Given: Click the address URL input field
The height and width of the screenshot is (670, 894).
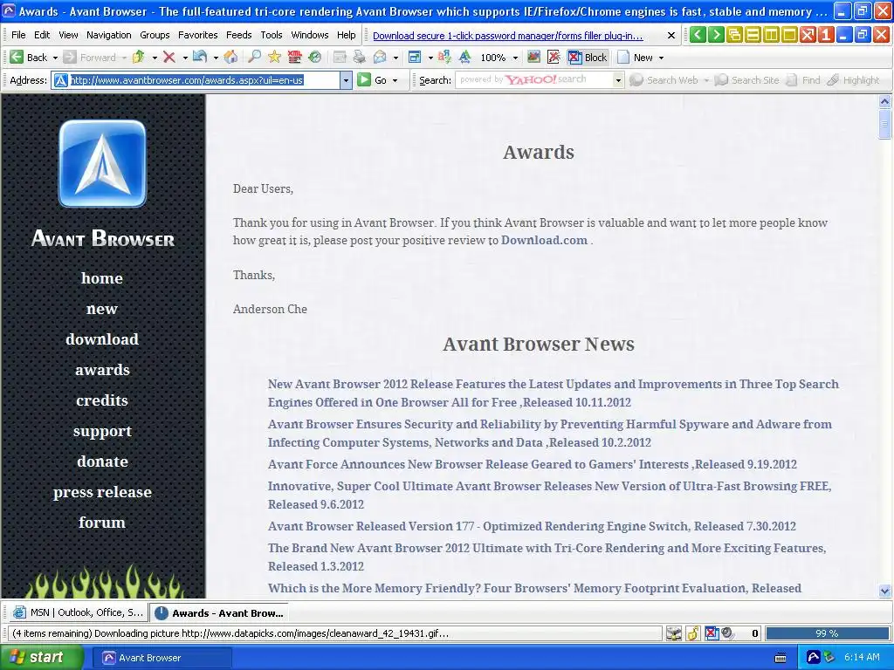Looking at the screenshot, I should click(x=196, y=80).
